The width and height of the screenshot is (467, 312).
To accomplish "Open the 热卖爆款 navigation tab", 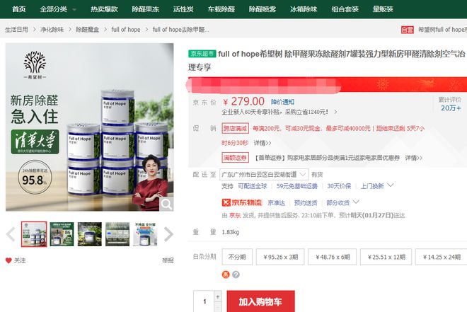I will coord(104,9).
